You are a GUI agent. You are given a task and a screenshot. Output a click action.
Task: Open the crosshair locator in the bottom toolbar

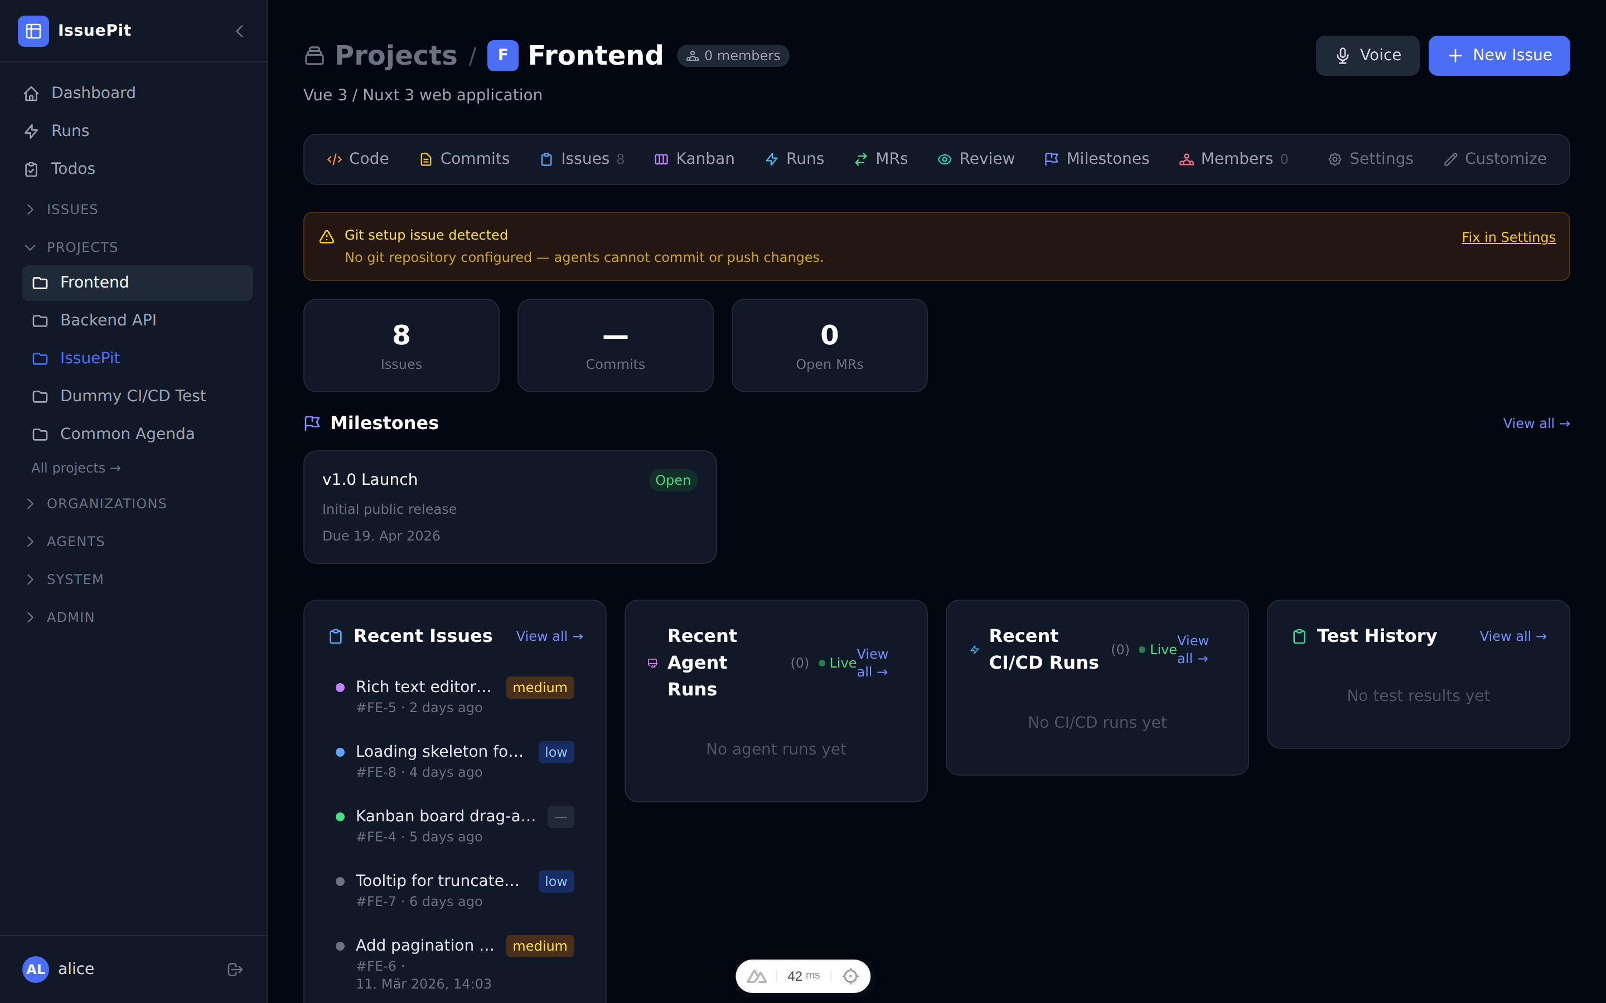851,975
